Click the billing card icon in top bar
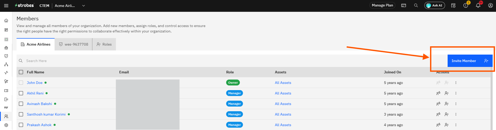The image size is (496, 130). tap(404, 5)
